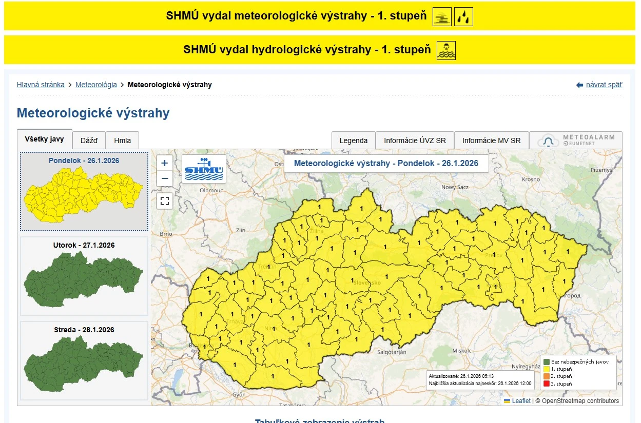Image resolution: width=641 pixels, height=423 pixels.
Task: Click the fog warning icon in banner
Action: pyautogui.click(x=442, y=17)
